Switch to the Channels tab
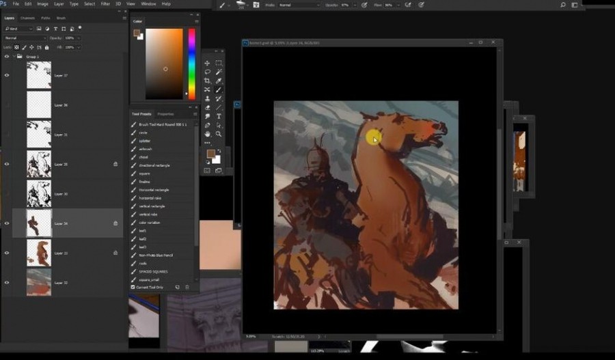The width and height of the screenshot is (615, 360). (x=27, y=18)
